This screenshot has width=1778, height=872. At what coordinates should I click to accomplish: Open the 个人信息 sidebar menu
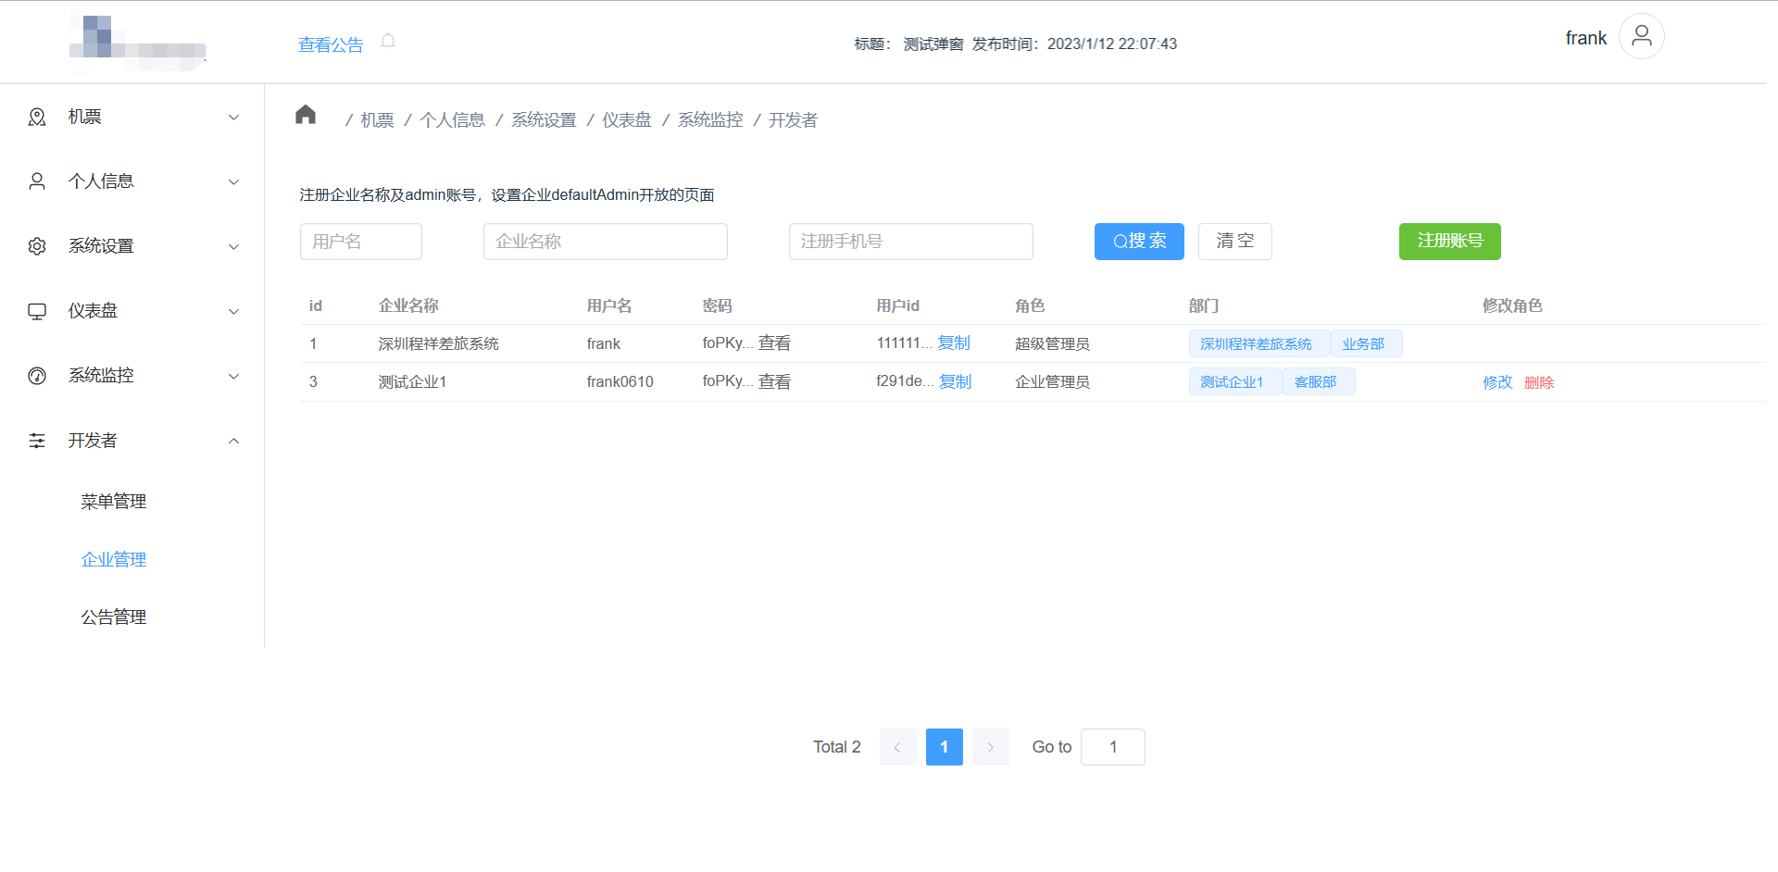tap(132, 181)
